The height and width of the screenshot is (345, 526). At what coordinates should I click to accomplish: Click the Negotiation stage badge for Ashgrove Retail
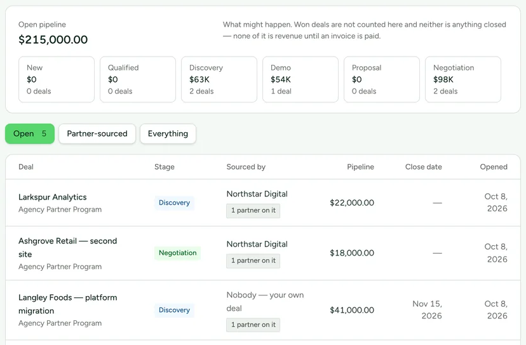[177, 253]
